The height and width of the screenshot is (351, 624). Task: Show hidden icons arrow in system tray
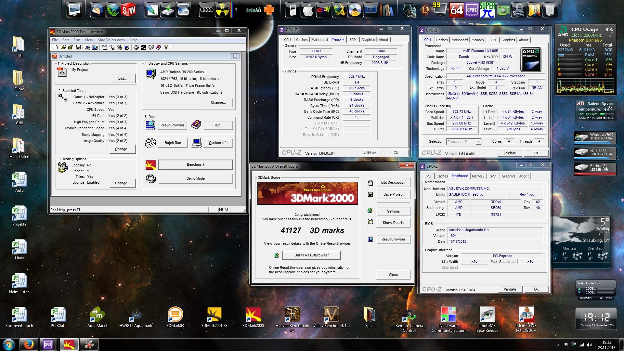click(558, 345)
